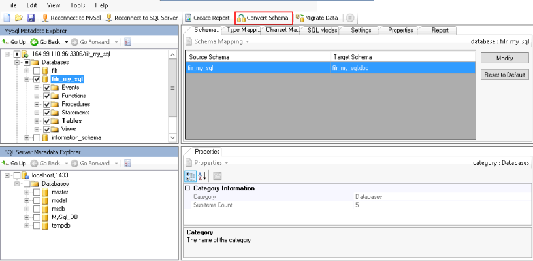Click Go Forward in SQL Server Metadata Explorer
The width and height of the screenshot is (533, 261).
click(x=90, y=164)
